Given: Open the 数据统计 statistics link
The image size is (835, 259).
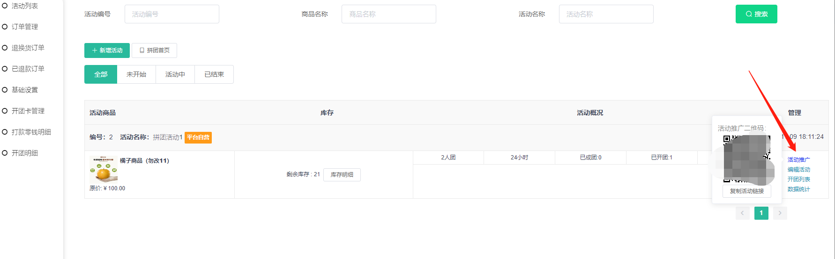Looking at the screenshot, I should (x=798, y=189).
